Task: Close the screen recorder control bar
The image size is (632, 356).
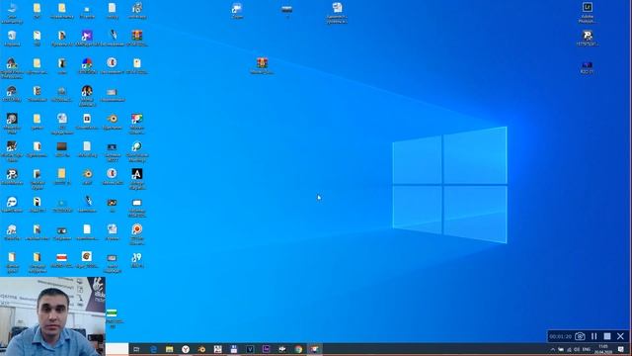Action: coord(621,336)
